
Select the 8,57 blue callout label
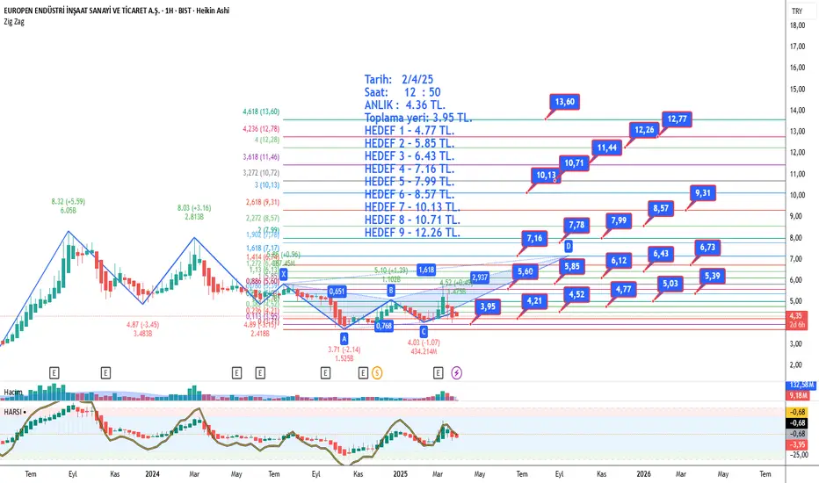(x=661, y=208)
